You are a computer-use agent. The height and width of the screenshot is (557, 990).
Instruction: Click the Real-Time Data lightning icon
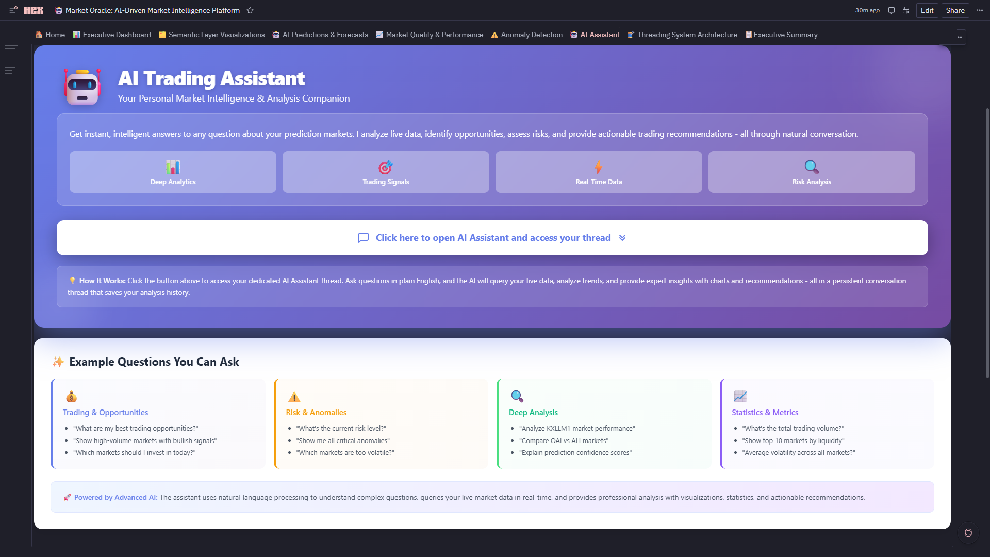tap(598, 167)
